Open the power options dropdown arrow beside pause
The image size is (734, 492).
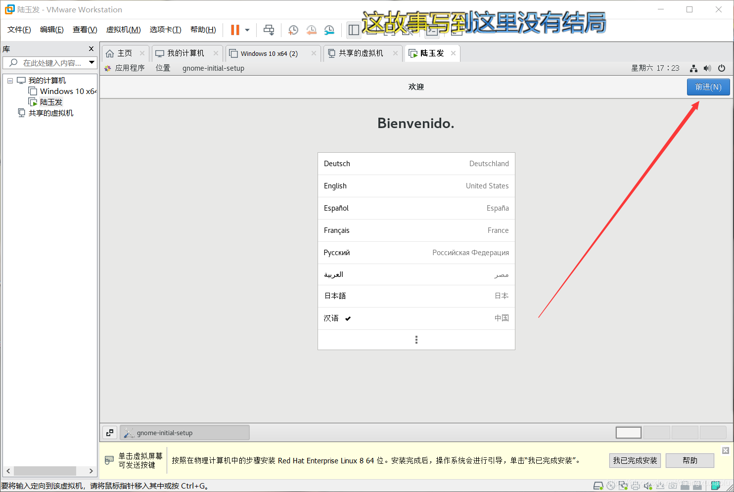coord(247,30)
